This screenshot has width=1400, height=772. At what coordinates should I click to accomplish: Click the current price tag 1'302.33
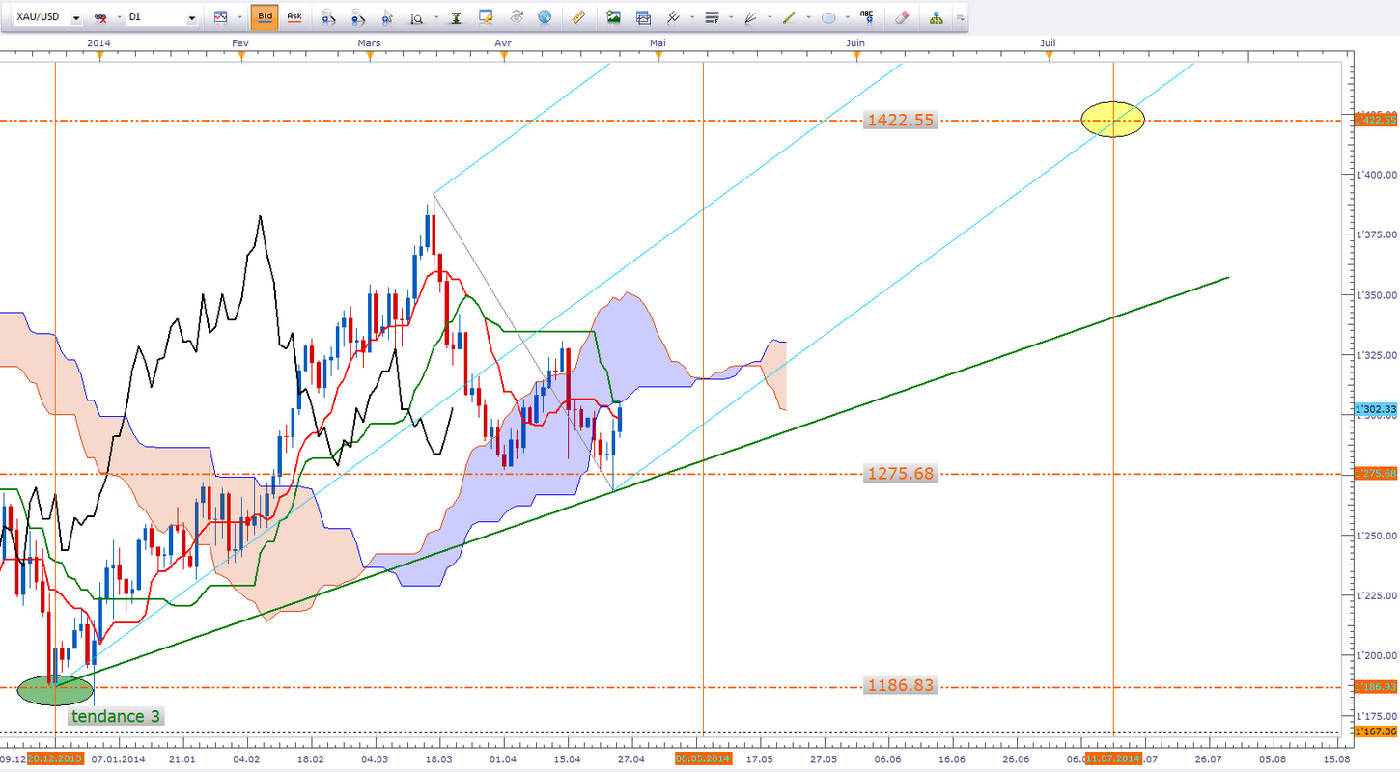click(x=1377, y=409)
